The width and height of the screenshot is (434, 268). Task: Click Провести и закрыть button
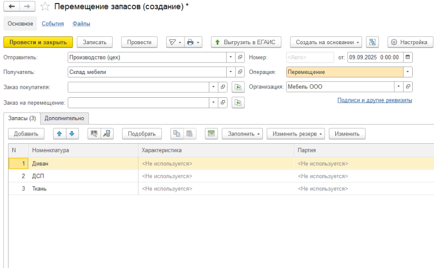pos(38,42)
